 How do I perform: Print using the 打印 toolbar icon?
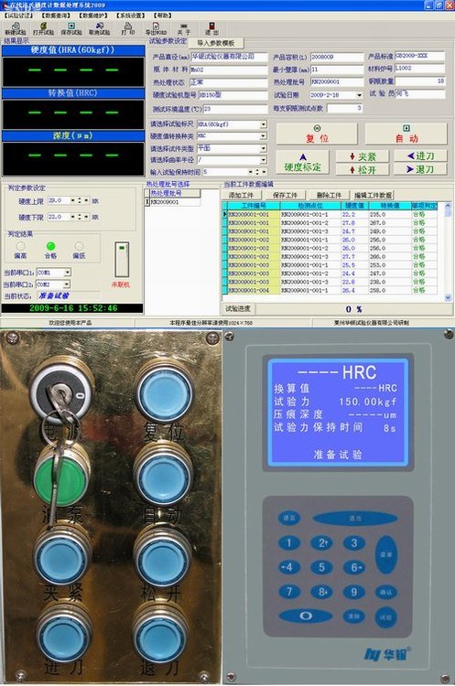pyautogui.click(x=128, y=29)
